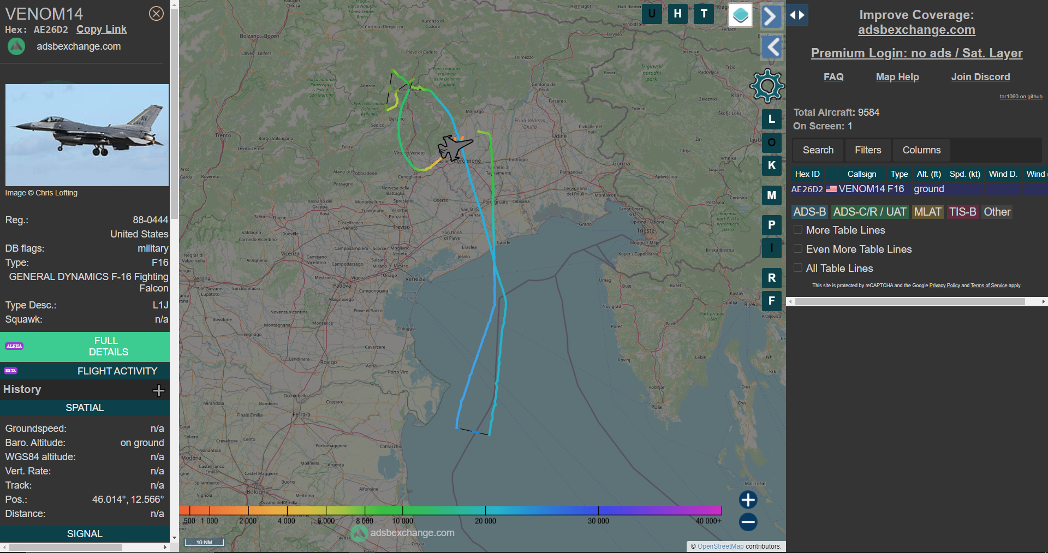1048x553 pixels.
Task: Open the Columns tab
Action: (921, 150)
